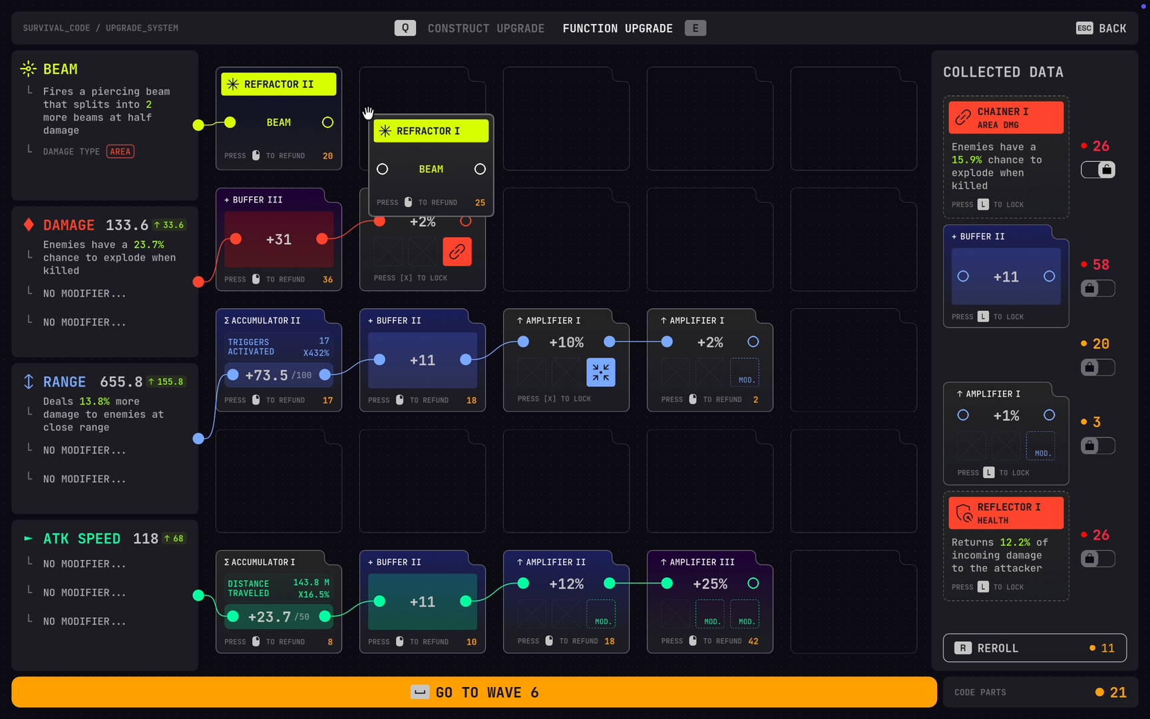Click the E key icon
Screen dimensions: 1150x719
(695, 28)
